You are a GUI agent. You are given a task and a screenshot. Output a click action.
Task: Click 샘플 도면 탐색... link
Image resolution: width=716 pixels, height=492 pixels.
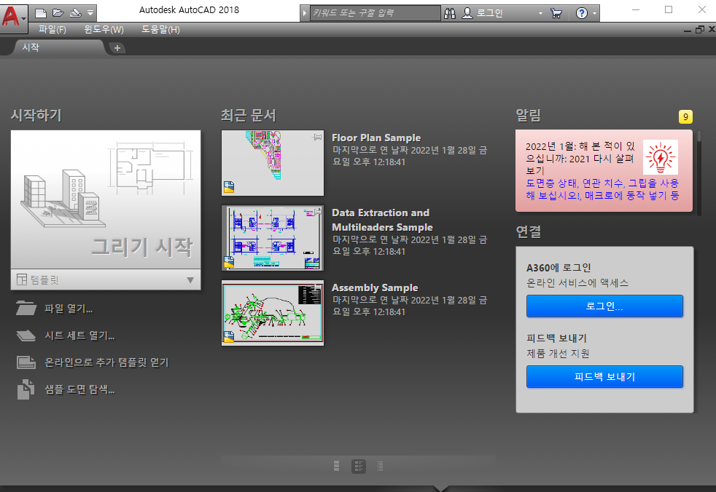79,389
